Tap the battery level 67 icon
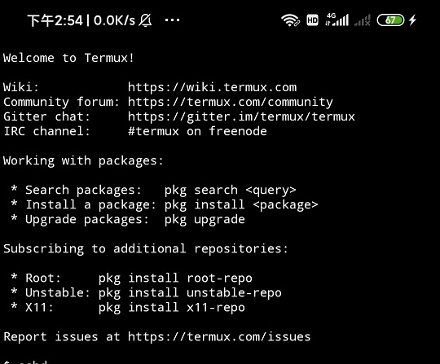This screenshot has height=364, width=440. [x=390, y=20]
